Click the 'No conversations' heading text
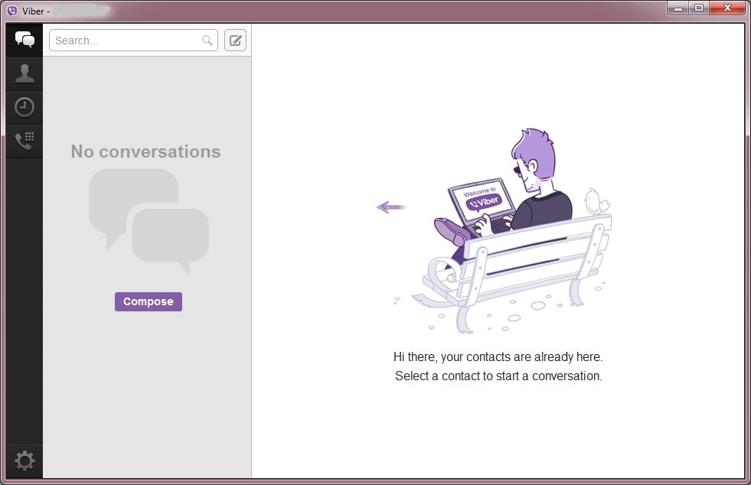The height and width of the screenshot is (485, 751). 146,151
